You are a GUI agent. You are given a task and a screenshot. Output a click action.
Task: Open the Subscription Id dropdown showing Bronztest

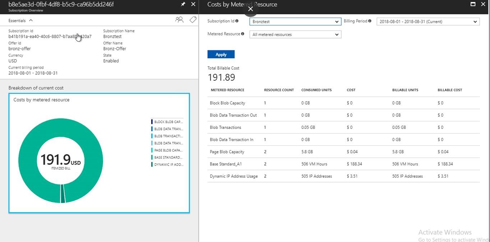point(295,22)
